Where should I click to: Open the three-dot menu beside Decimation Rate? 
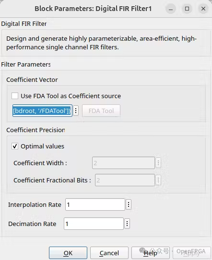coord(127,224)
